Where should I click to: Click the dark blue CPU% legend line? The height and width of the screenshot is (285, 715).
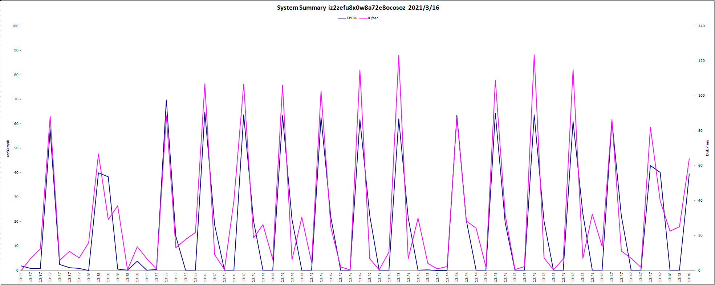pyautogui.click(x=342, y=18)
